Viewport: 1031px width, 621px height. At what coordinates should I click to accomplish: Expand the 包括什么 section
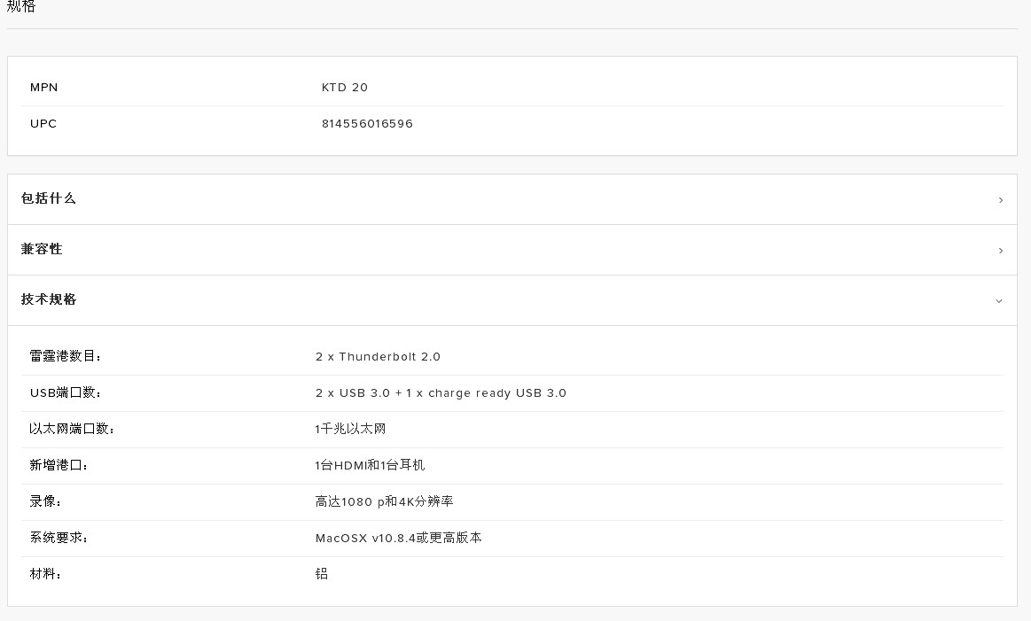[512, 199]
